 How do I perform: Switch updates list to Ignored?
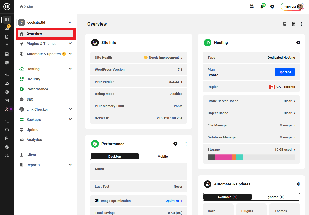275,197
